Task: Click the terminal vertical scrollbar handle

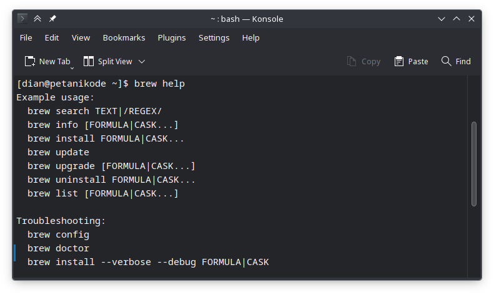Action: (x=473, y=163)
